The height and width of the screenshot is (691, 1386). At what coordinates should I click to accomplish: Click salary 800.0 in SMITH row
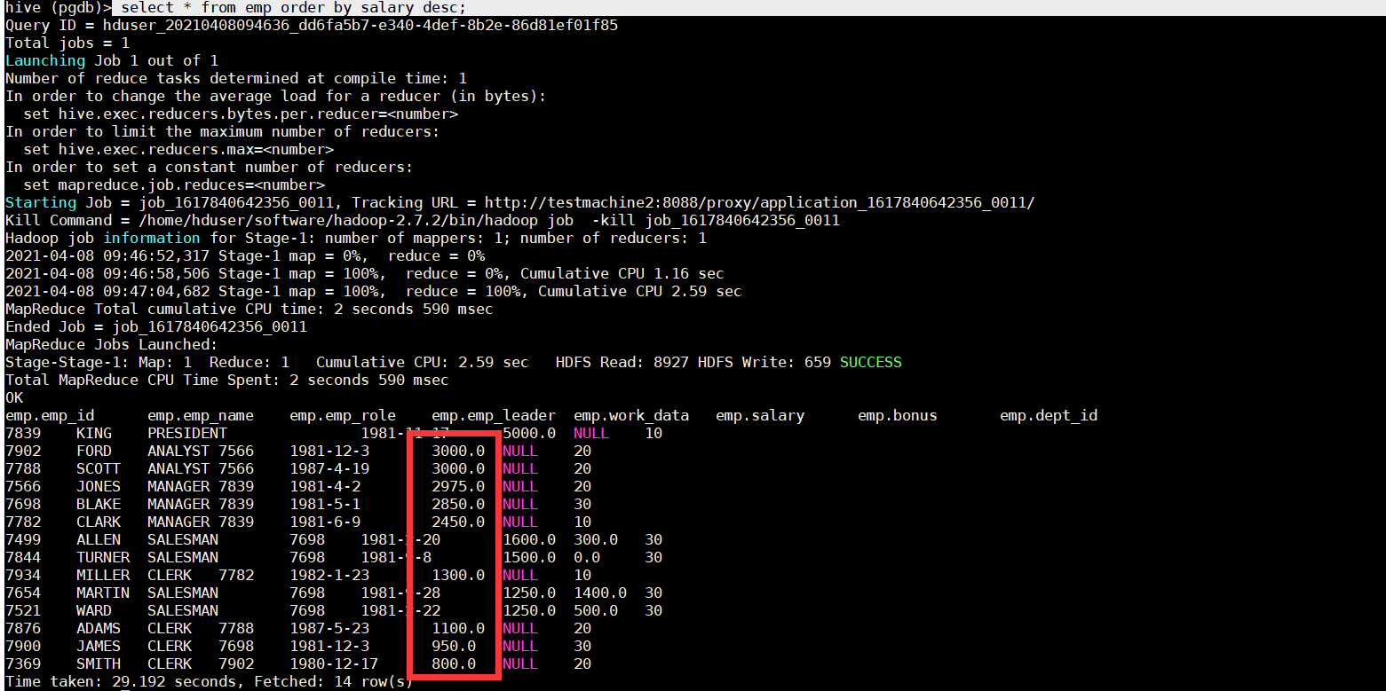pyautogui.click(x=454, y=664)
